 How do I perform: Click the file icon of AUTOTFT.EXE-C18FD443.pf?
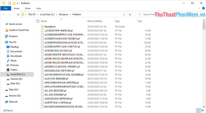click(42, 103)
